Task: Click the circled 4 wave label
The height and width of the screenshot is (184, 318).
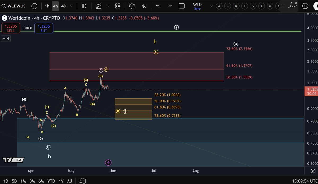Action: 236,44
